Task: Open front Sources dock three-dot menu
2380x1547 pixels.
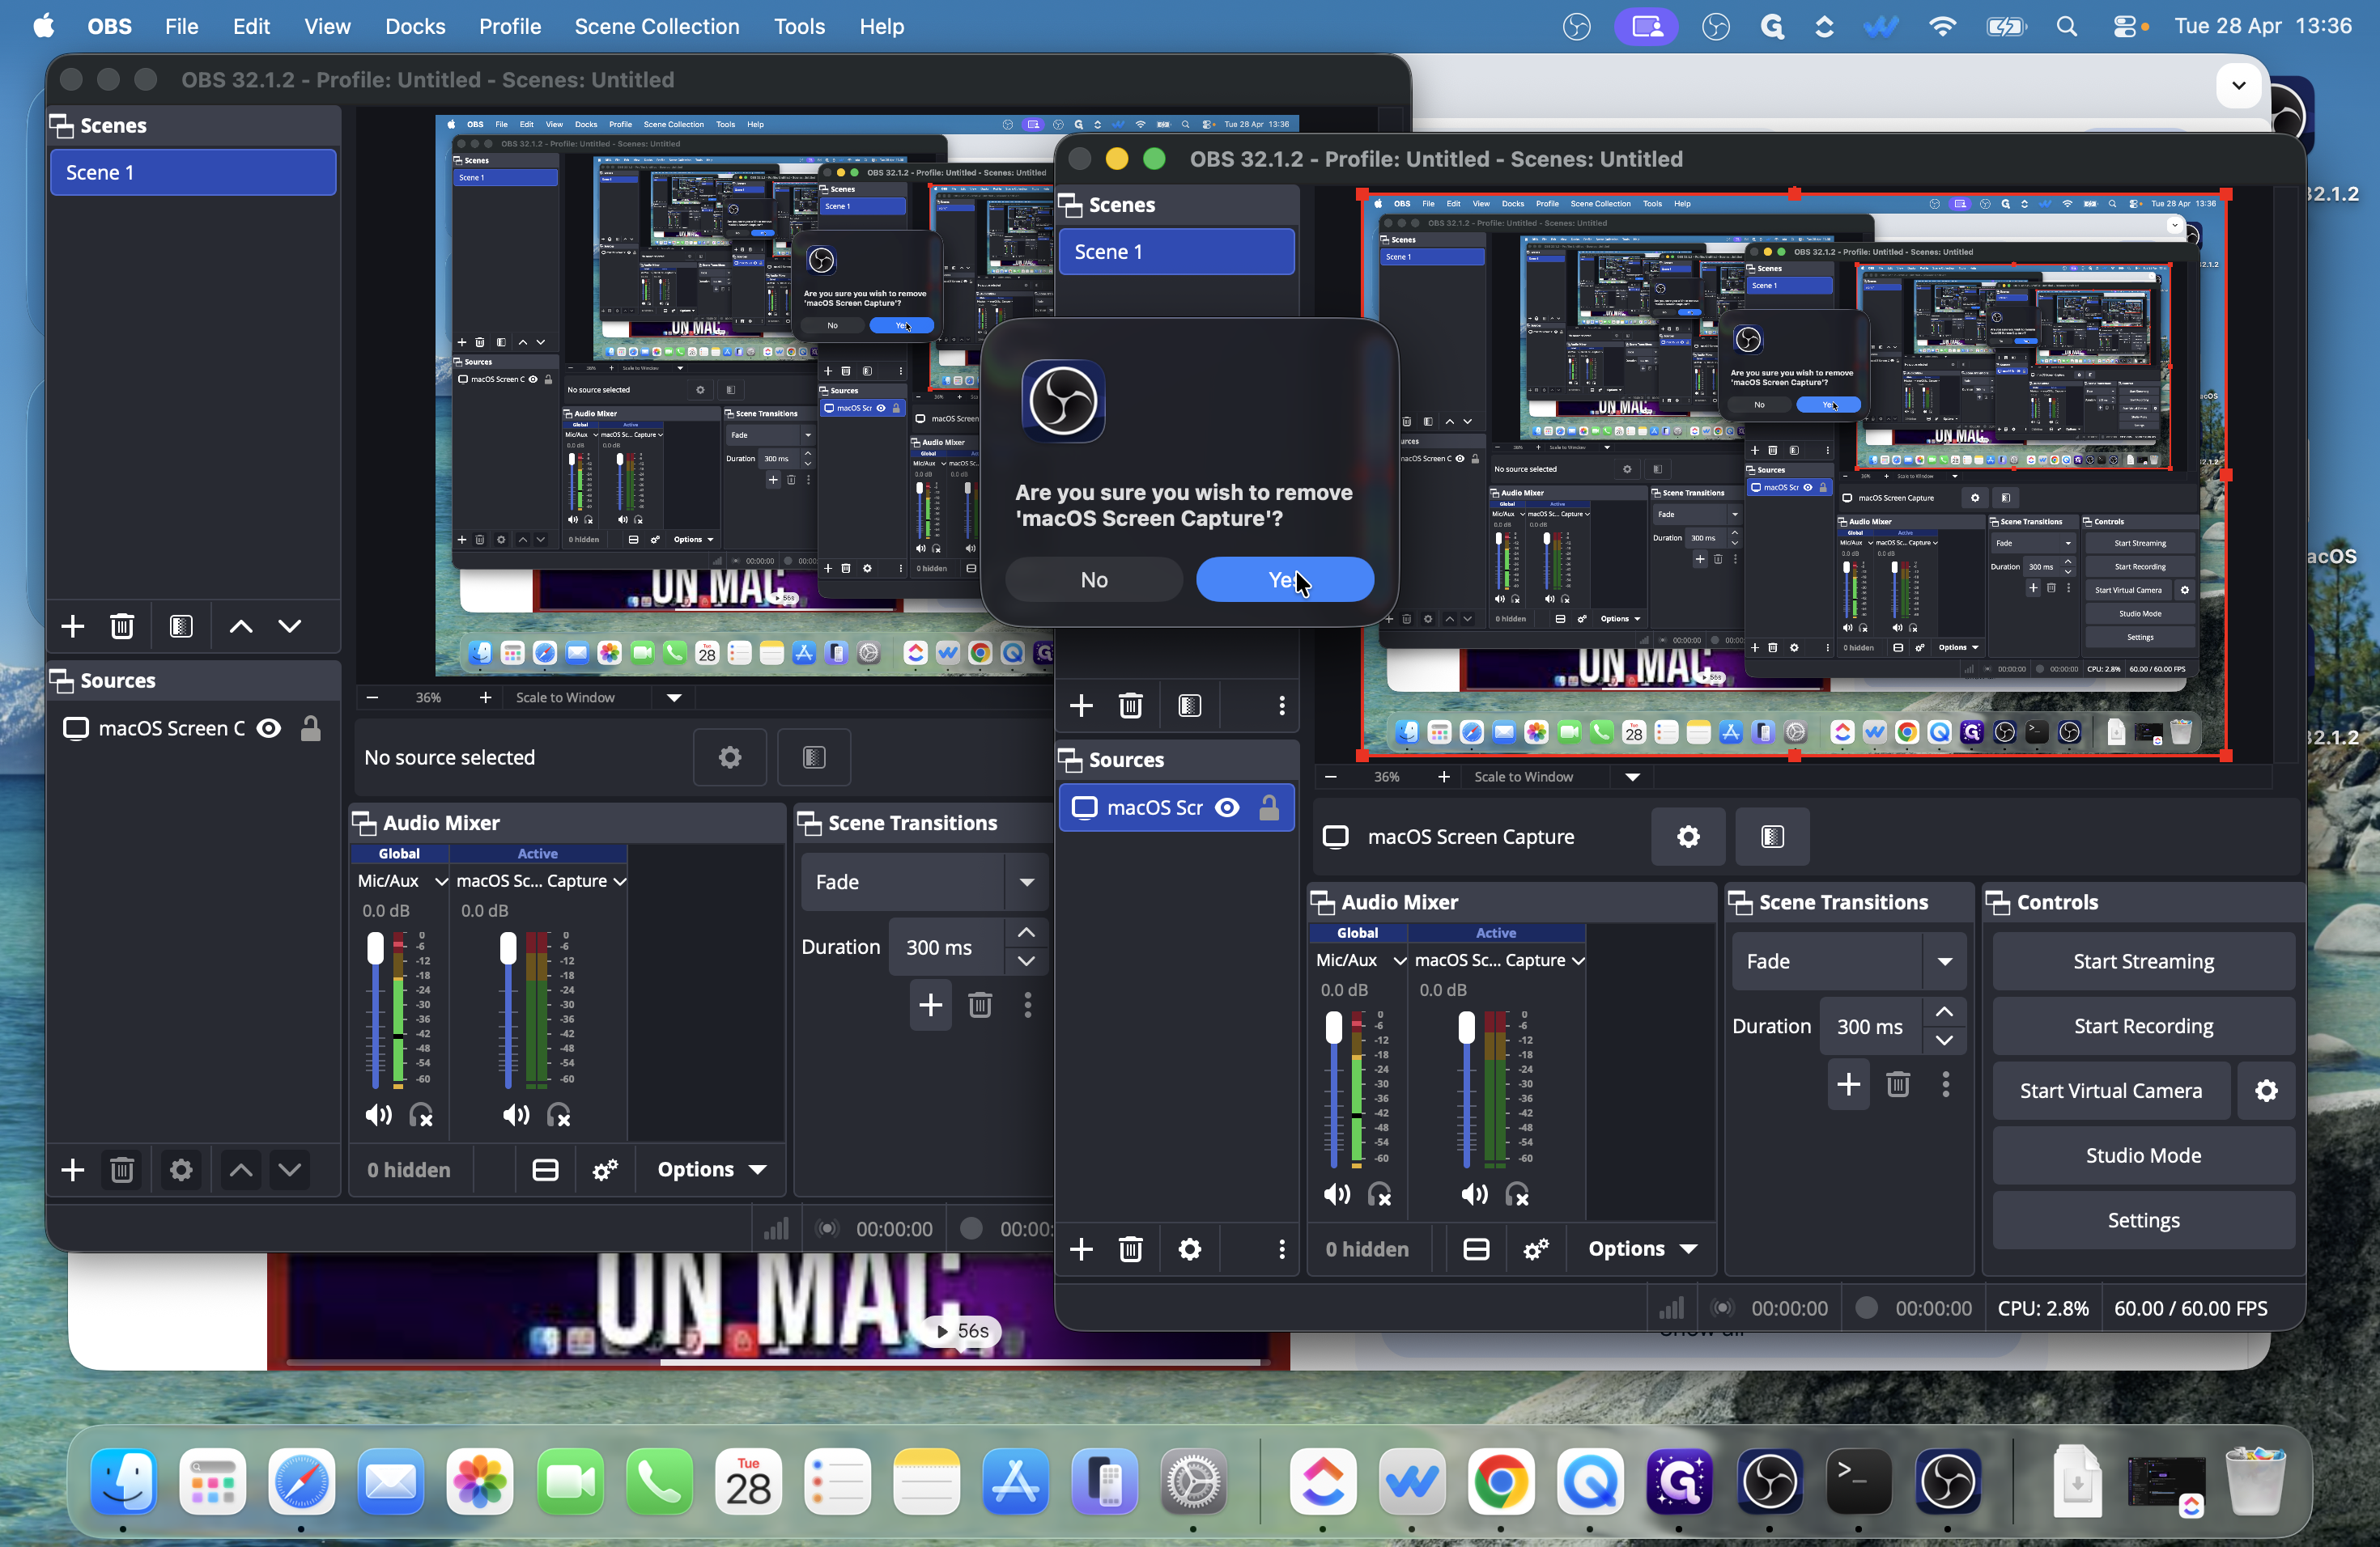Action: (1282, 1248)
